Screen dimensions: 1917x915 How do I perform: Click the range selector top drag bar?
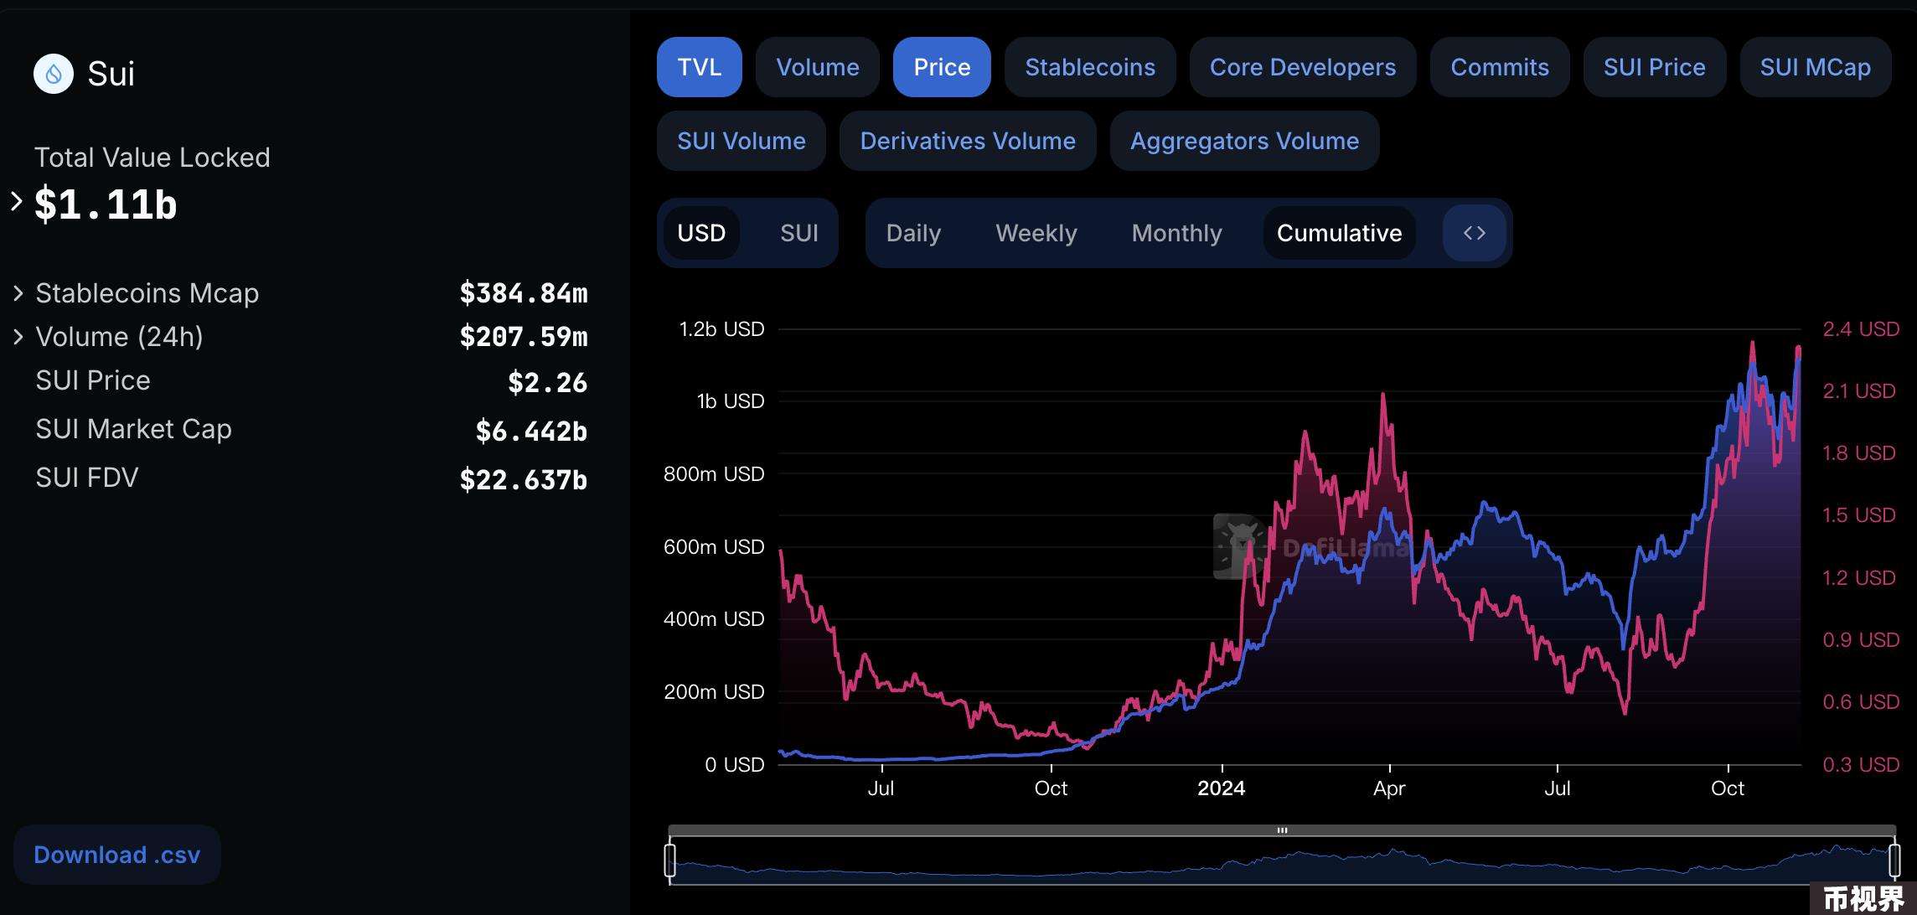click(x=1282, y=830)
